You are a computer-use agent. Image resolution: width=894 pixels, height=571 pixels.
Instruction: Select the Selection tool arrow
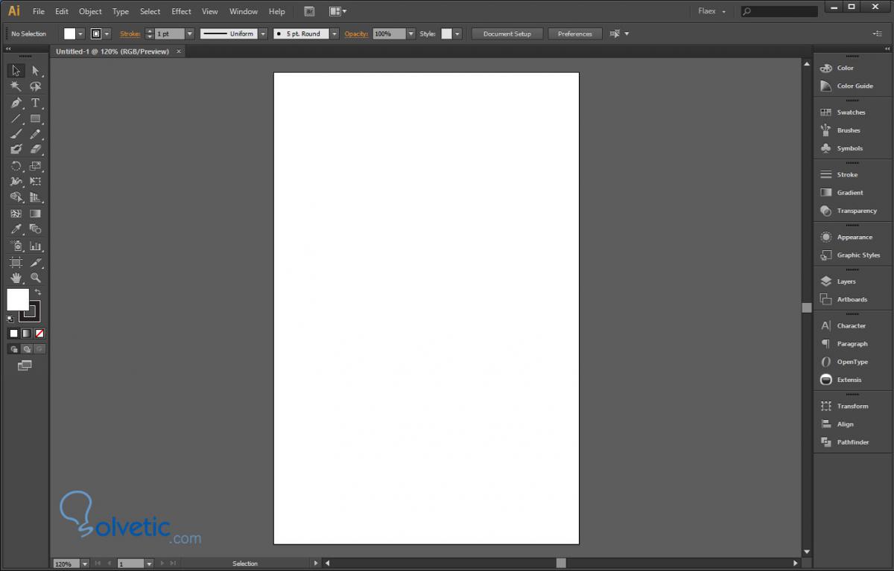click(x=16, y=71)
